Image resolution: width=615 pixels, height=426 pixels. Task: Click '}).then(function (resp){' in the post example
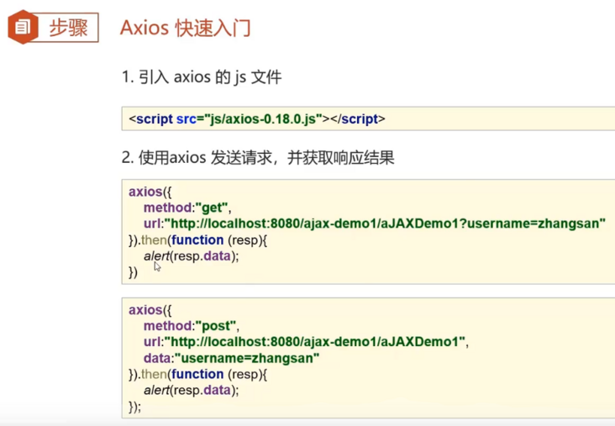click(x=197, y=374)
